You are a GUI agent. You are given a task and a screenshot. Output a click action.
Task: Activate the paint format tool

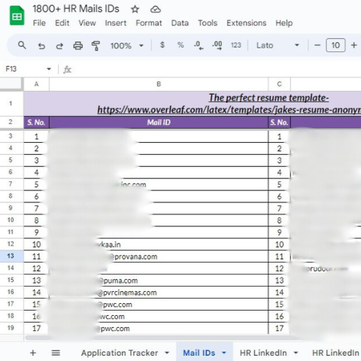click(x=96, y=46)
